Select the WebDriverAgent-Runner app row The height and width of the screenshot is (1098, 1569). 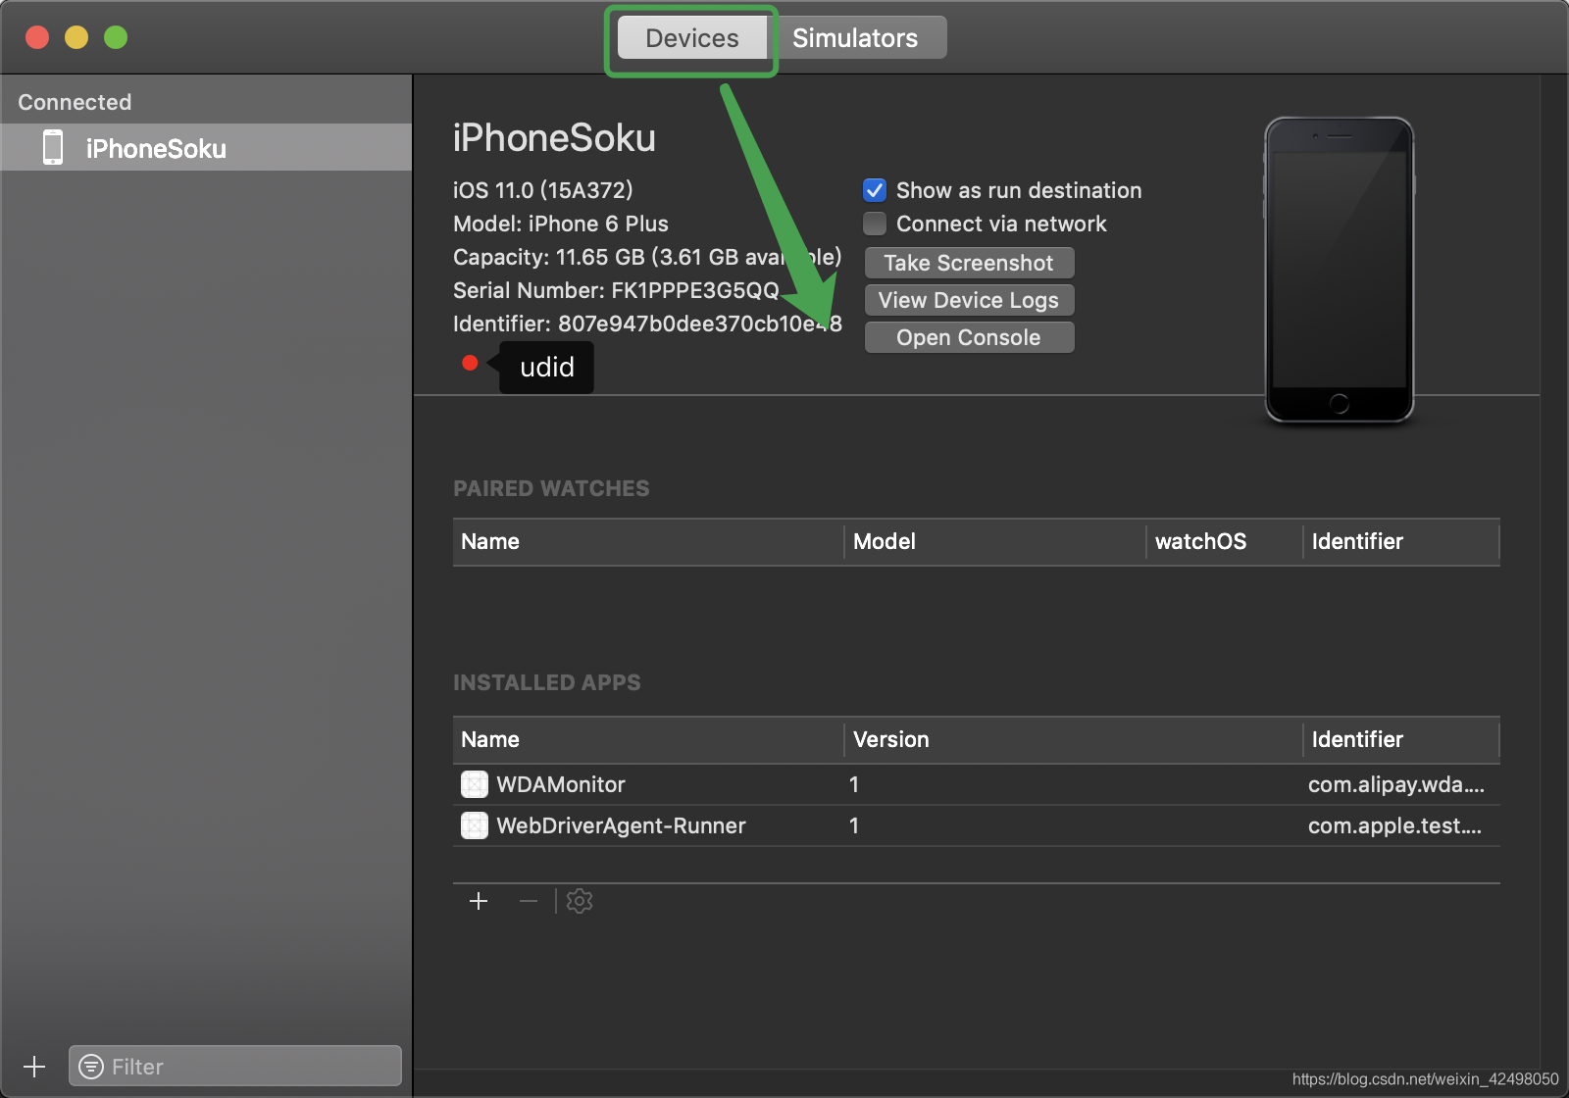click(x=977, y=825)
